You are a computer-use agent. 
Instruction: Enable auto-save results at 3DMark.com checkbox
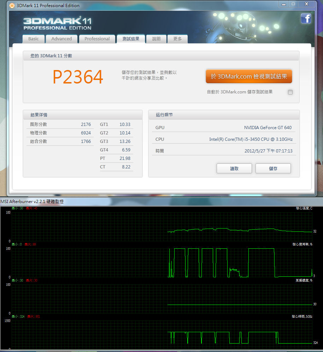(x=290, y=92)
